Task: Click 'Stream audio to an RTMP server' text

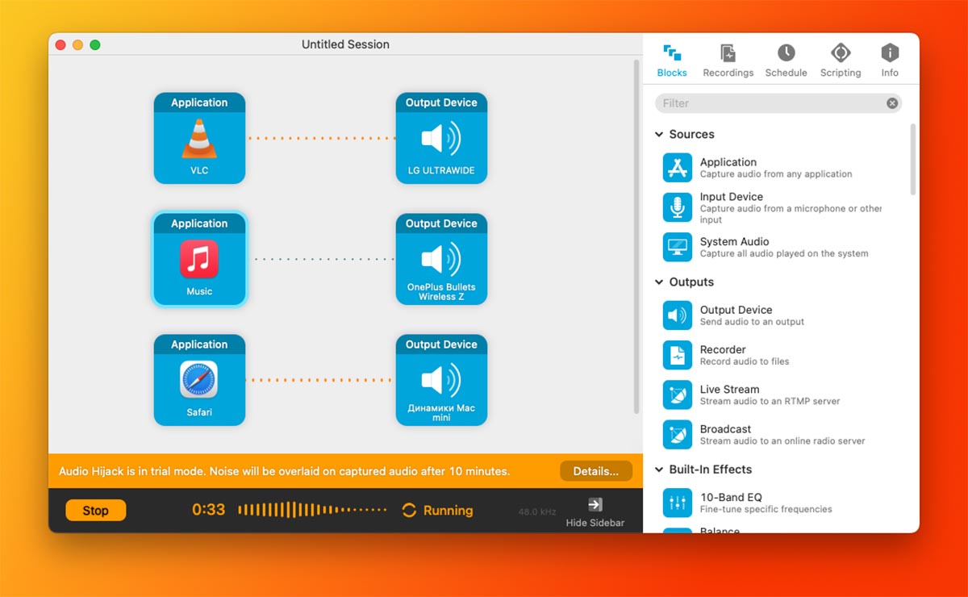Action: click(770, 401)
